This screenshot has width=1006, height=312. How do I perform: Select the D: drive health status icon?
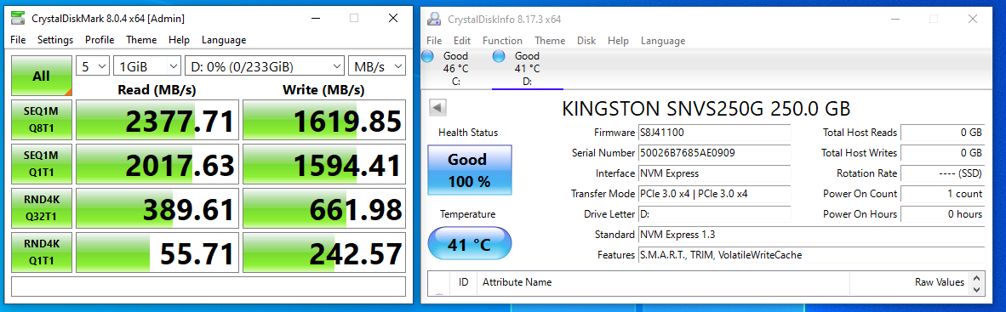(x=499, y=56)
